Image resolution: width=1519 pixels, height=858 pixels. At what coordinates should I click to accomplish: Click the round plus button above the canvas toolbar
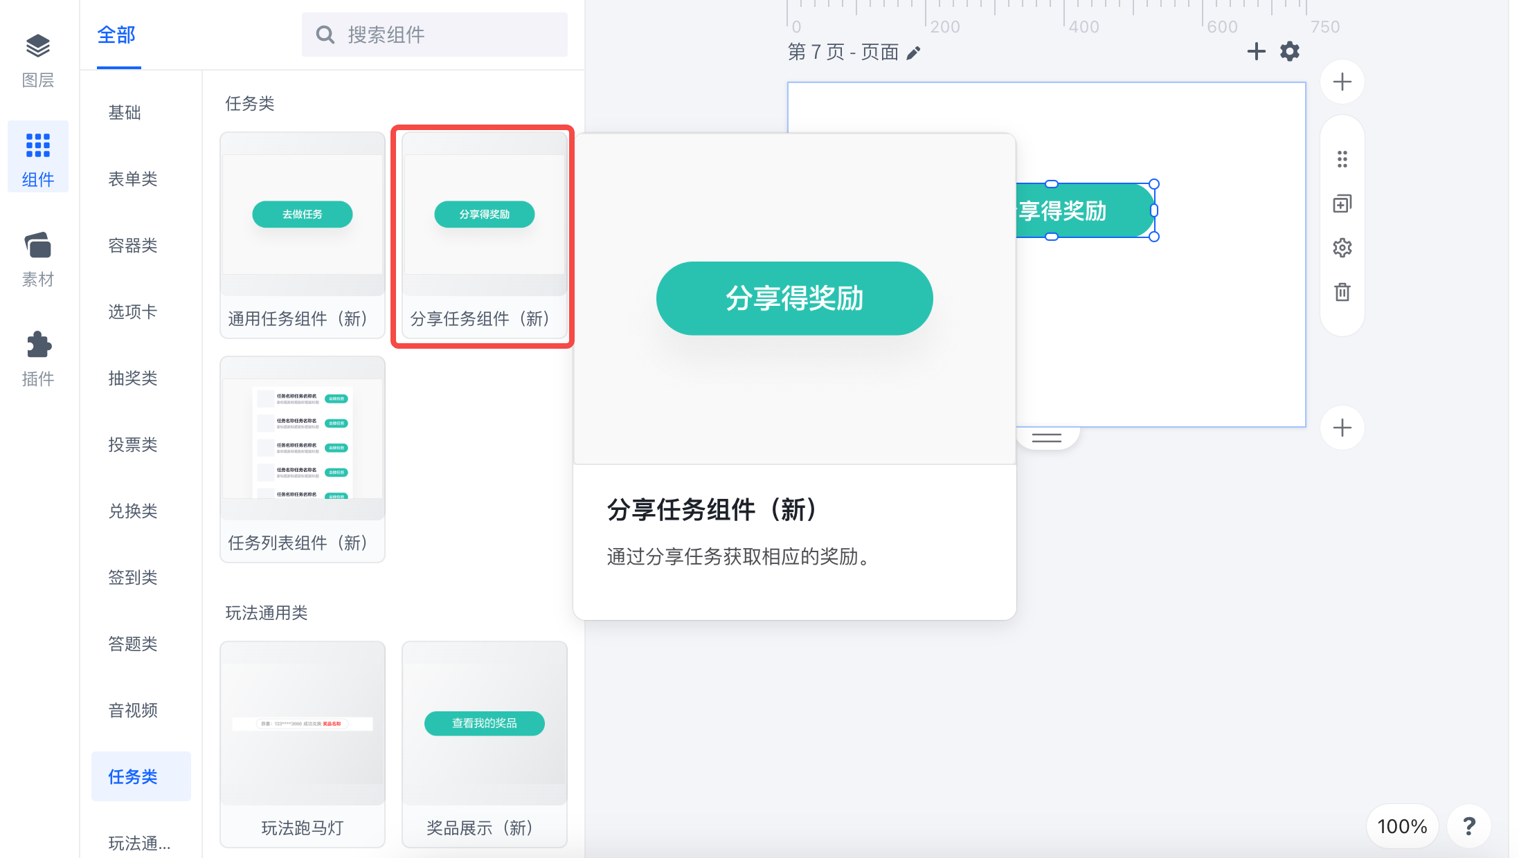tap(1342, 82)
